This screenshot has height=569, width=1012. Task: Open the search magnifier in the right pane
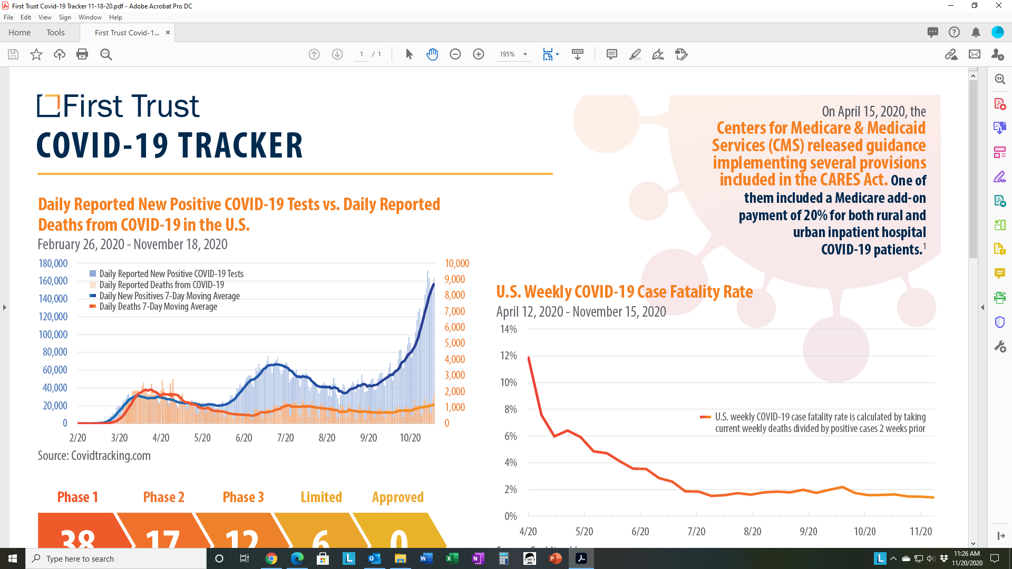[x=1000, y=79]
